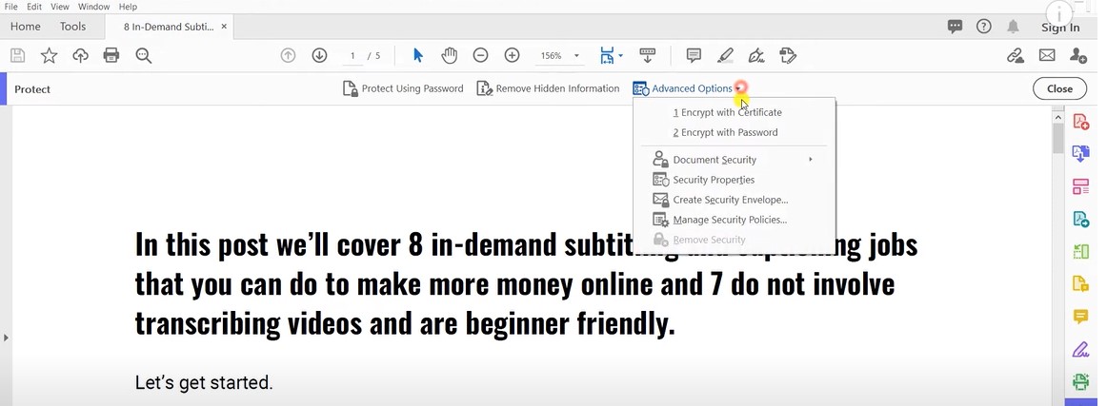The image size is (1107, 406).
Task: Open the add comment sticky note tool
Action: [x=694, y=56]
